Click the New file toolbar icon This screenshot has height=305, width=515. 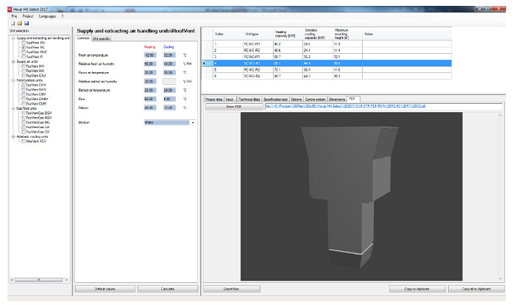[x=12, y=23]
